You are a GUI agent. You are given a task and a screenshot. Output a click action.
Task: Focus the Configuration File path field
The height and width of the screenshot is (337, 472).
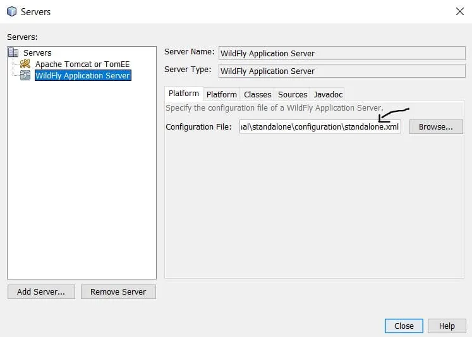pyautogui.click(x=320, y=126)
